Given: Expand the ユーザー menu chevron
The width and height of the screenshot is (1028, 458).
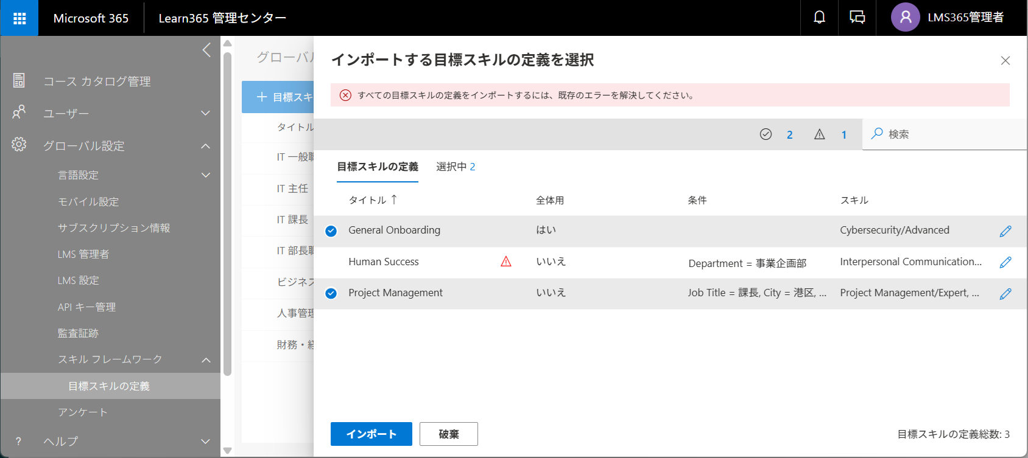Looking at the screenshot, I should coord(206,113).
